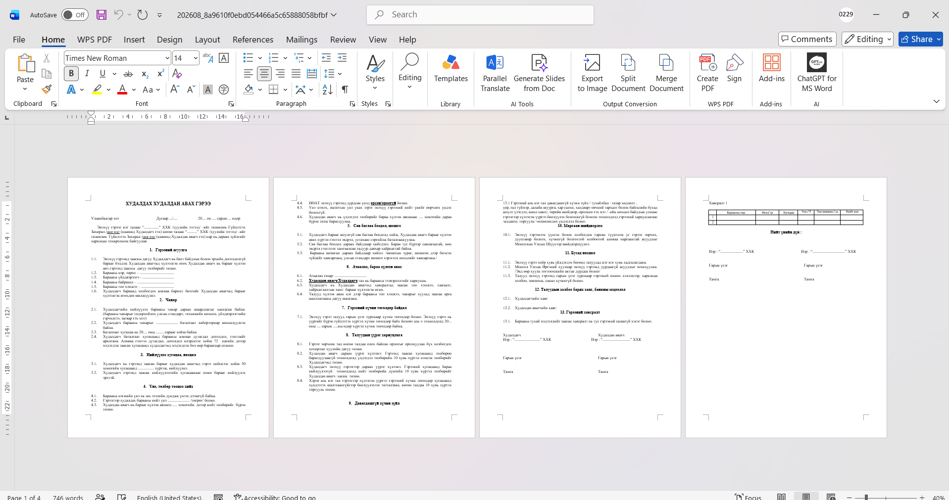Open the Editing mode dropdown
This screenshot has width=949, height=500.
(867, 39)
